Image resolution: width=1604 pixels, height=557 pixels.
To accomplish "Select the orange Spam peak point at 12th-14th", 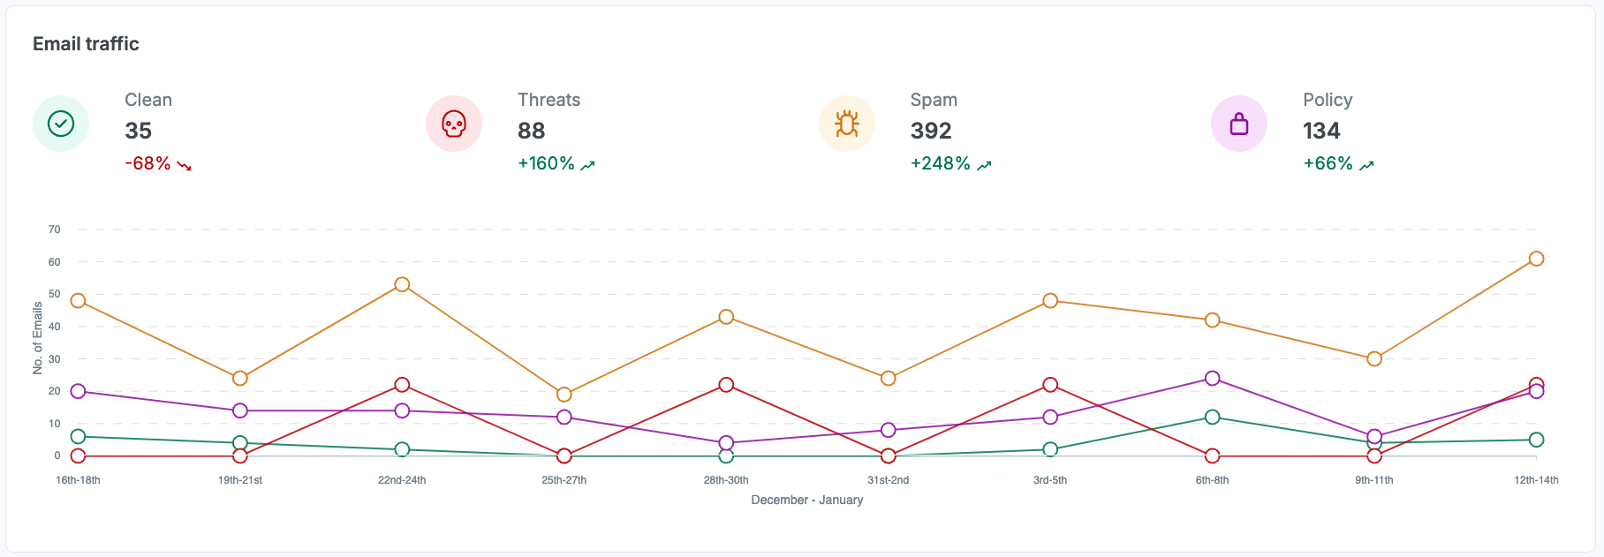I will (1536, 259).
